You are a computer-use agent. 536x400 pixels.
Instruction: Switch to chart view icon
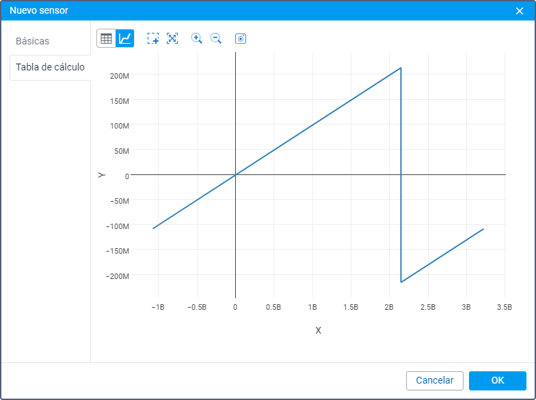pos(124,38)
